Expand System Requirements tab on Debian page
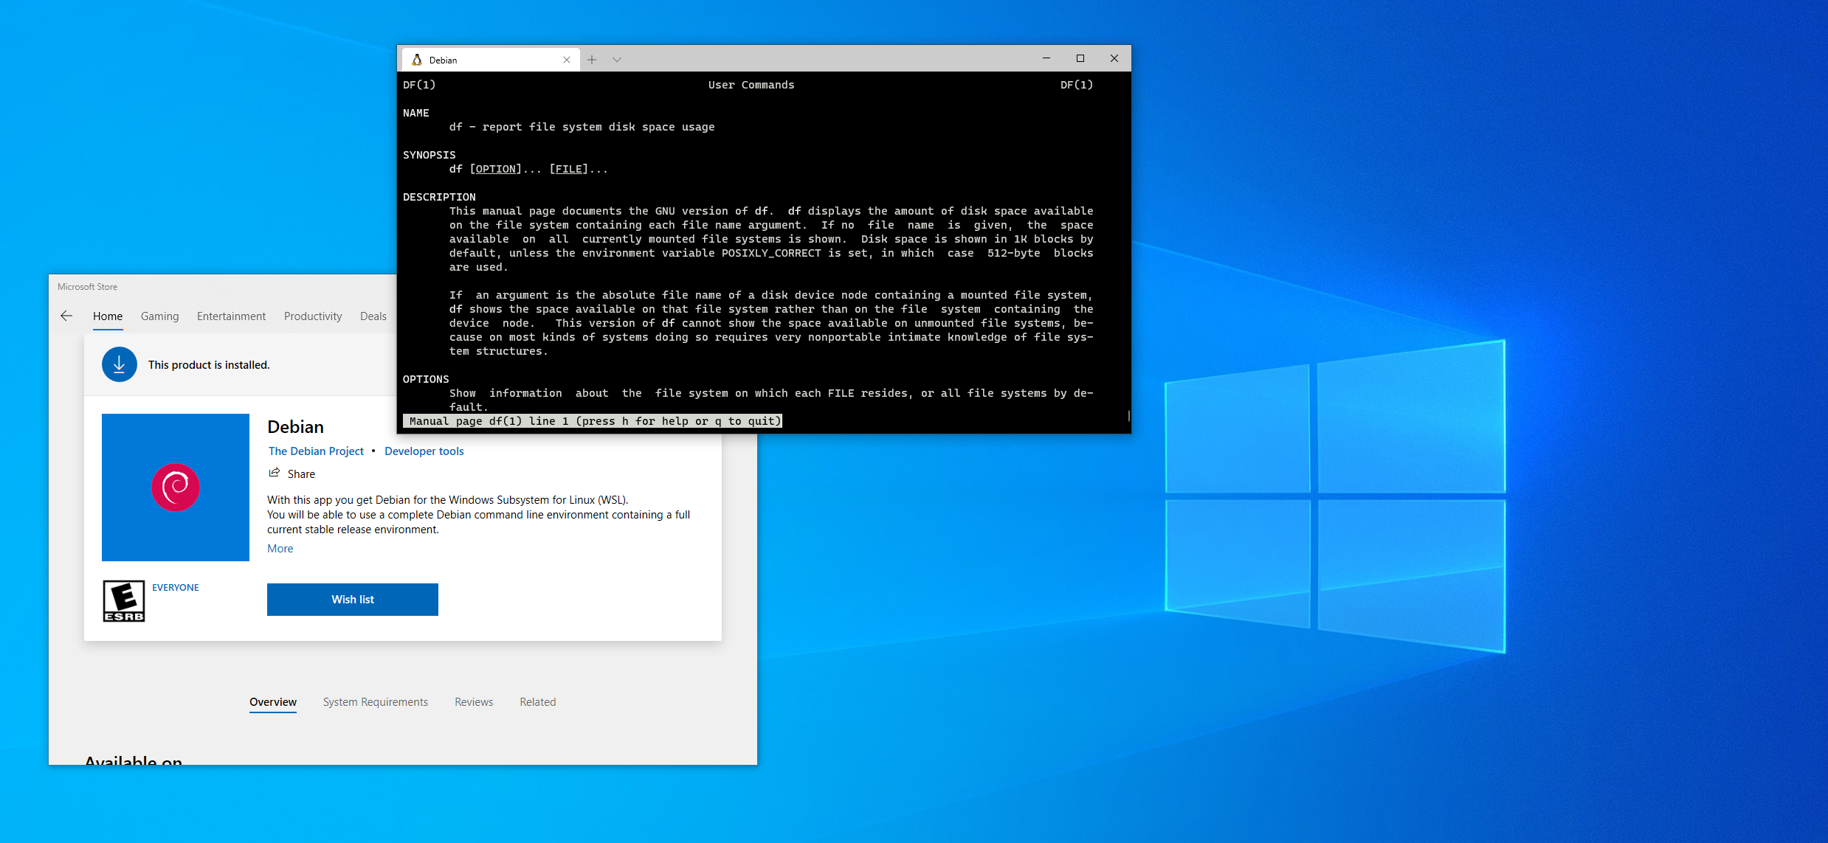Screen dimensions: 1828x843 [376, 702]
